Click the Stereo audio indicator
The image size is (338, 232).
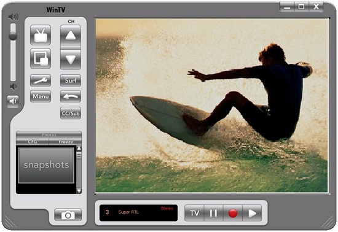point(167,208)
